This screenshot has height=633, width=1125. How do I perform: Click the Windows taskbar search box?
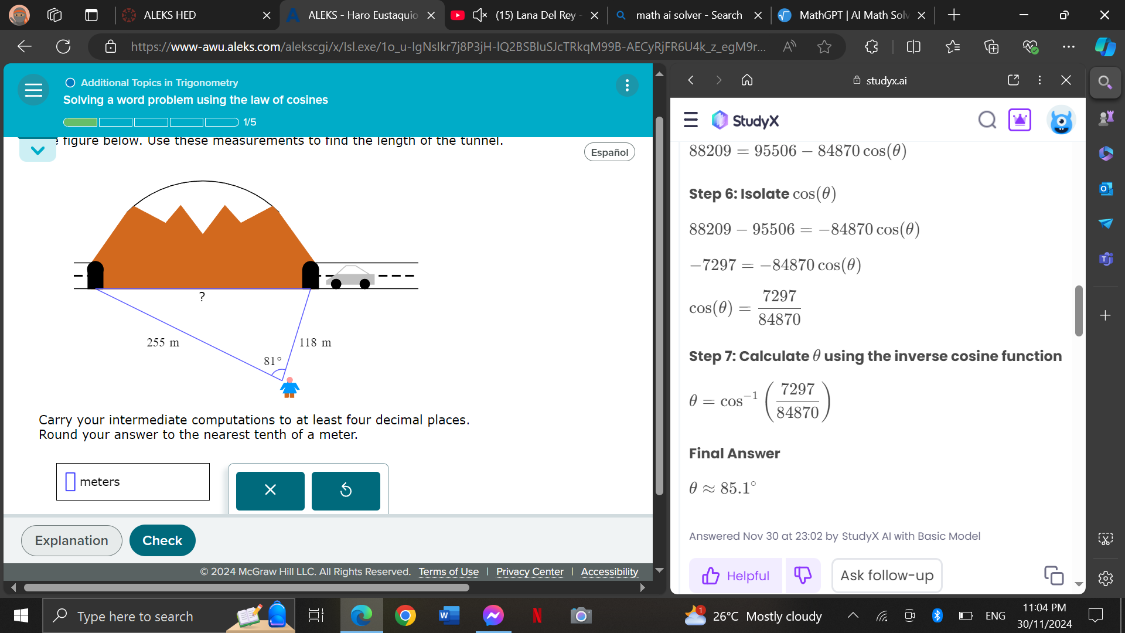coord(168,616)
